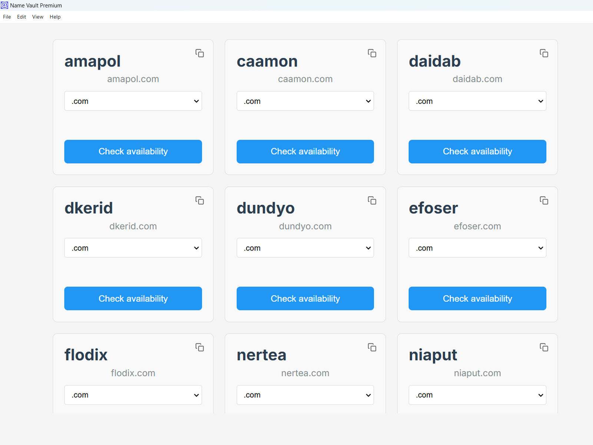Image resolution: width=593 pixels, height=445 pixels.
Task: Open the View menu
Action: pyautogui.click(x=37, y=17)
